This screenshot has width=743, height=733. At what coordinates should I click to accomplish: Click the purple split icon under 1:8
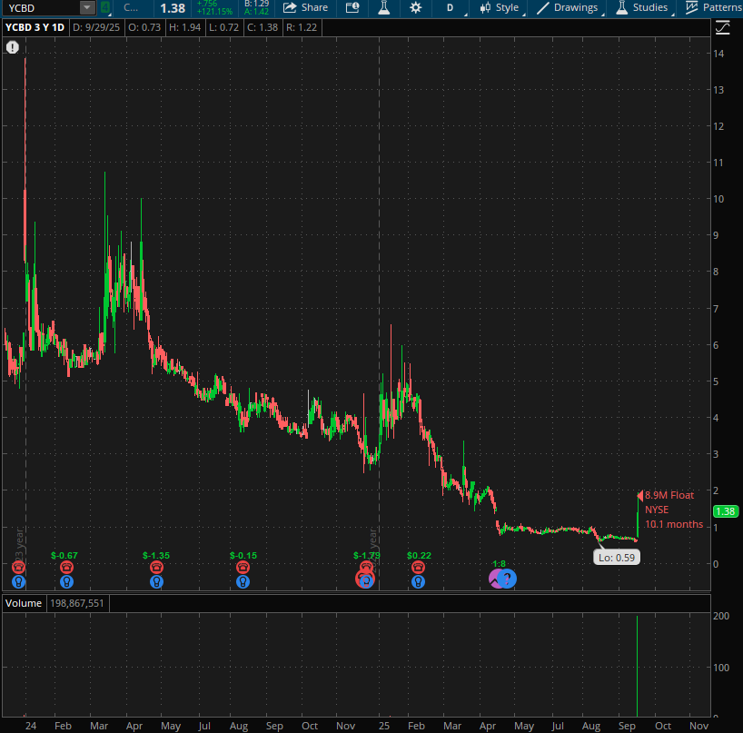(494, 579)
